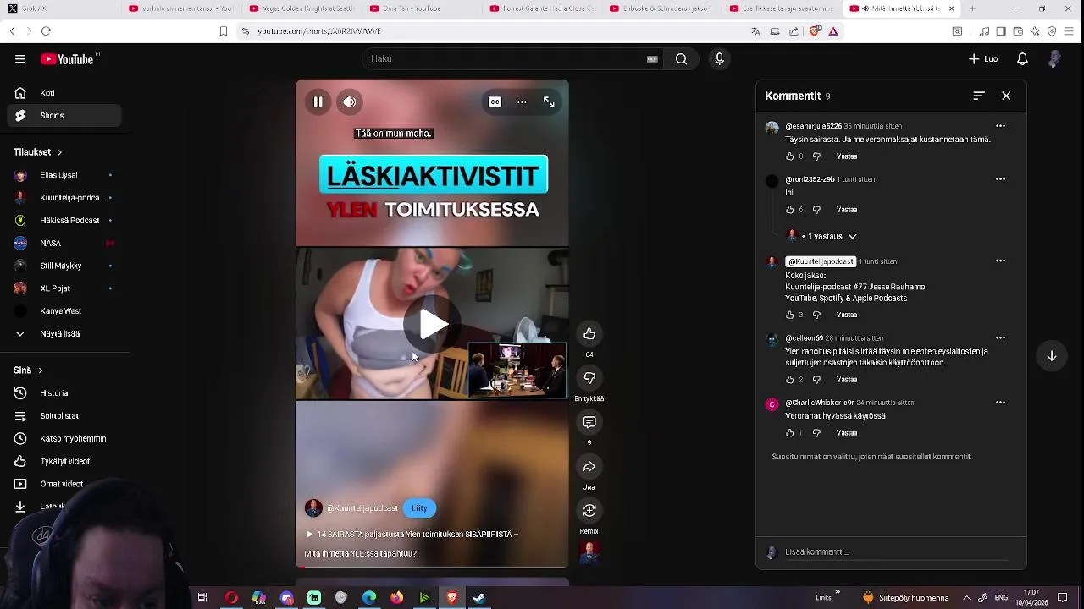Dislike the Short (En tykkää)
Image resolution: width=1084 pixels, height=609 pixels.
point(589,378)
